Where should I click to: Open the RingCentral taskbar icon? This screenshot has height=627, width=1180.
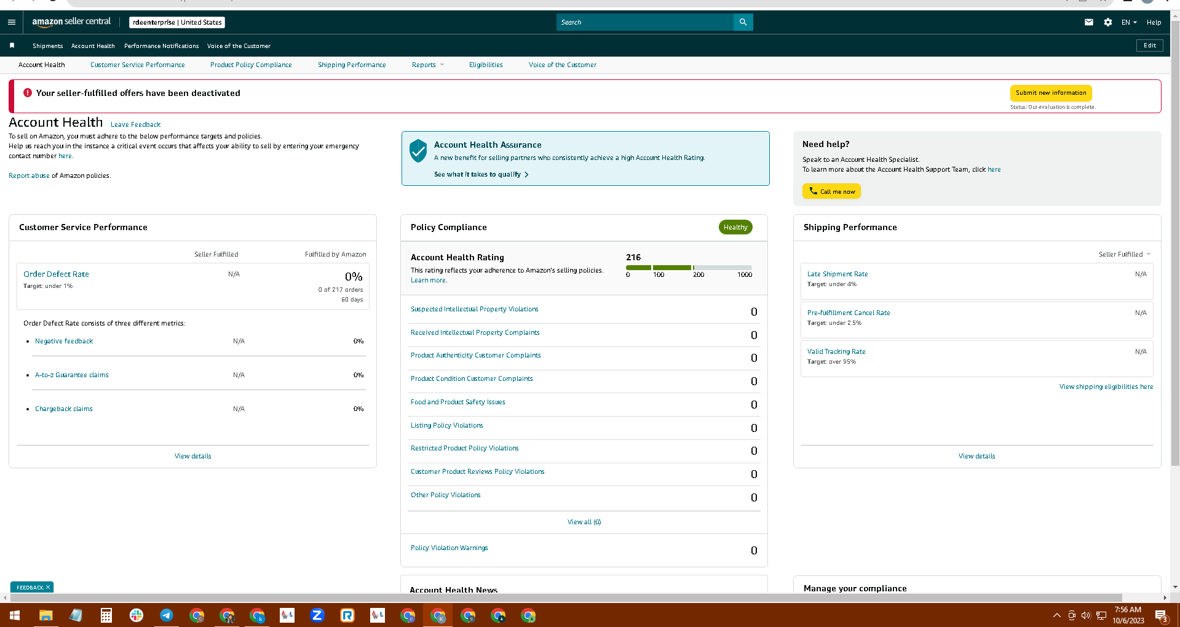pyautogui.click(x=347, y=615)
